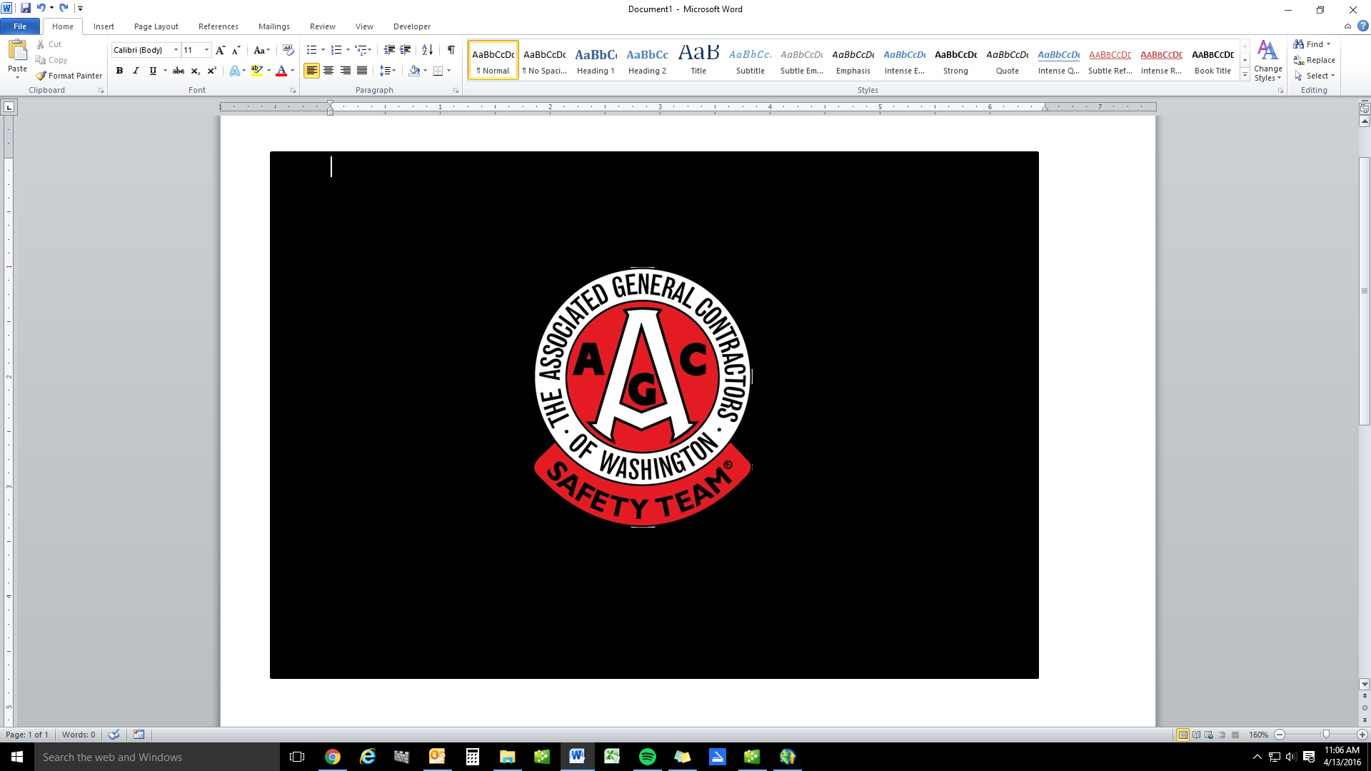Image resolution: width=1371 pixels, height=771 pixels.
Task: Click the Replace button
Action: [1315, 60]
